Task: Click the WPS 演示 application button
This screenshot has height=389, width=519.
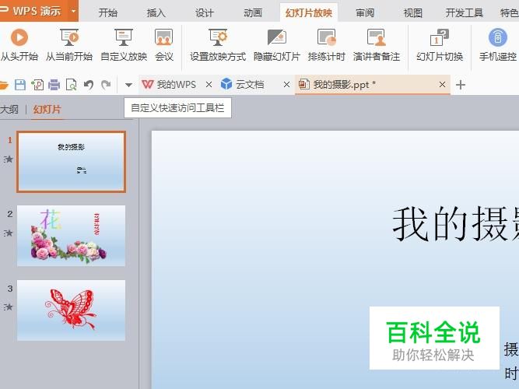Action: [33, 11]
